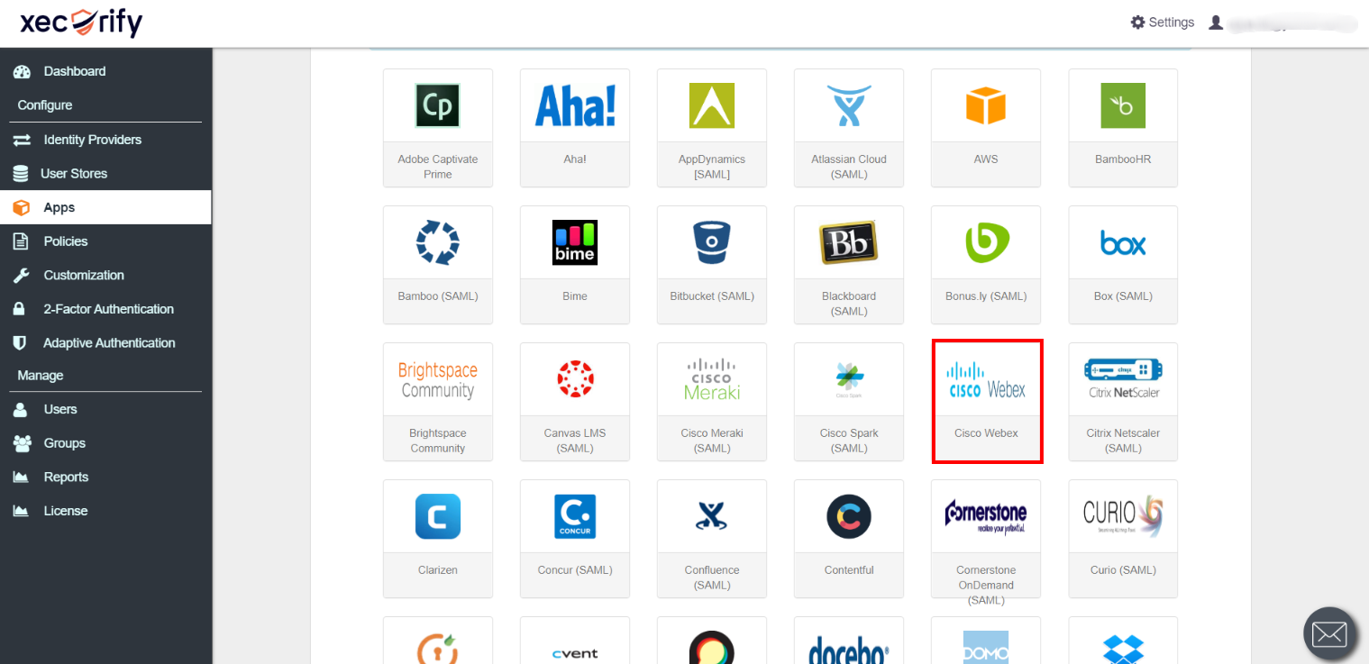This screenshot has height=664, width=1369.
Task: Select the Box (SAML) app
Action: [1122, 264]
